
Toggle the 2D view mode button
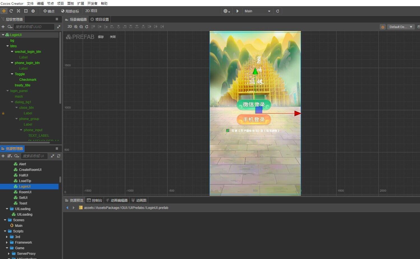click(x=70, y=27)
